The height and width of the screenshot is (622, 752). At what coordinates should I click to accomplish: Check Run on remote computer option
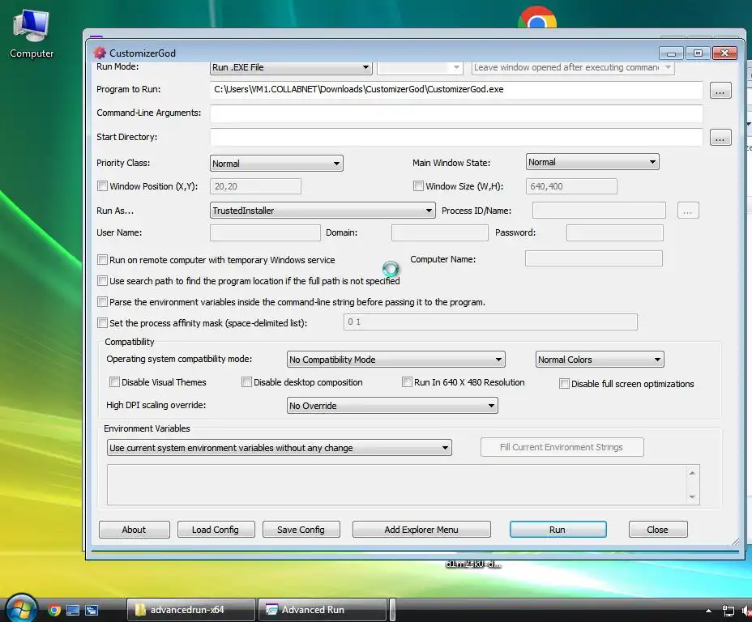pos(102,260)
